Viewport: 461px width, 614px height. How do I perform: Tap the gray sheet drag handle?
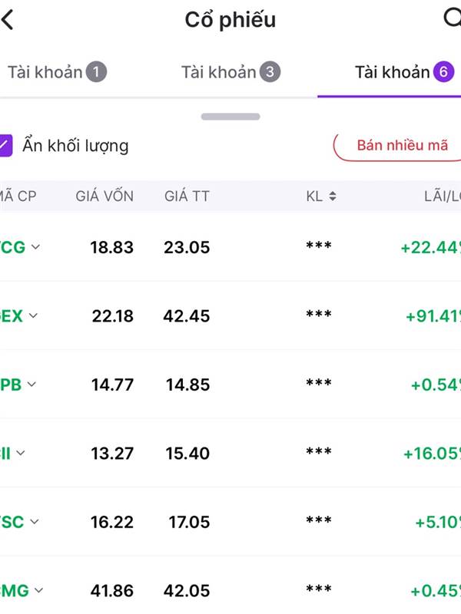[x=230, y=117]
